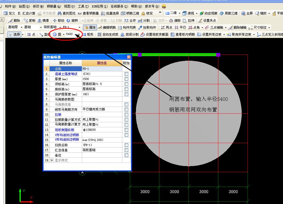Tick 附加 checkbox for 混凝土强度等级
Screen dimensions: 283x204
[x=126, y=74]
